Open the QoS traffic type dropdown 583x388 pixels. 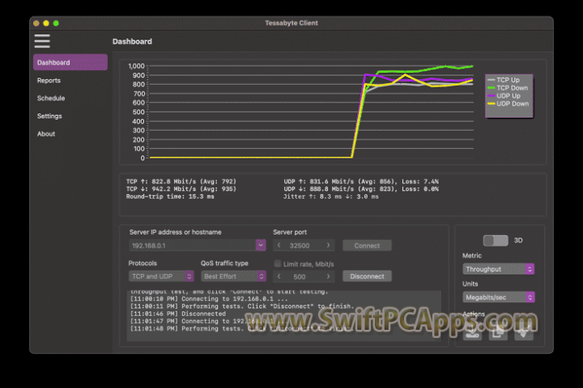233,276
